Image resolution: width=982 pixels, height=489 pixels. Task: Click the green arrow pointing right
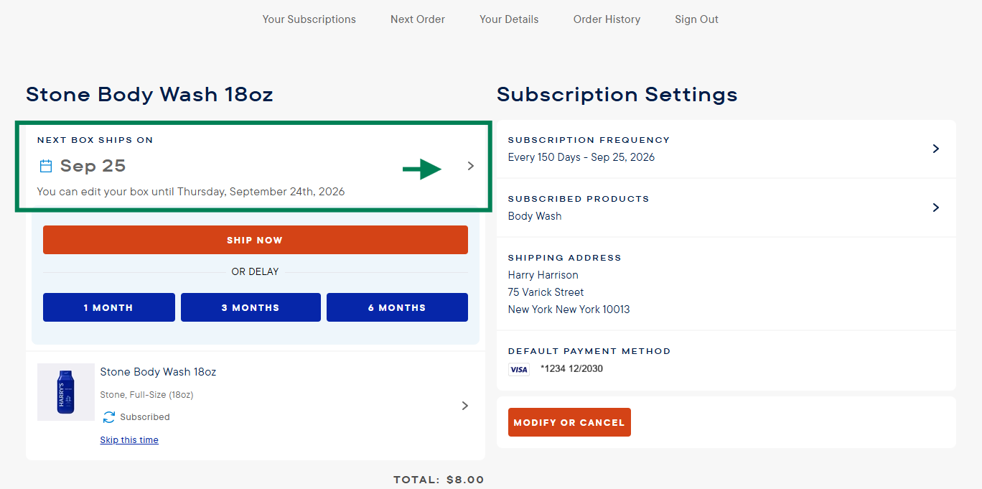[422, 169]
